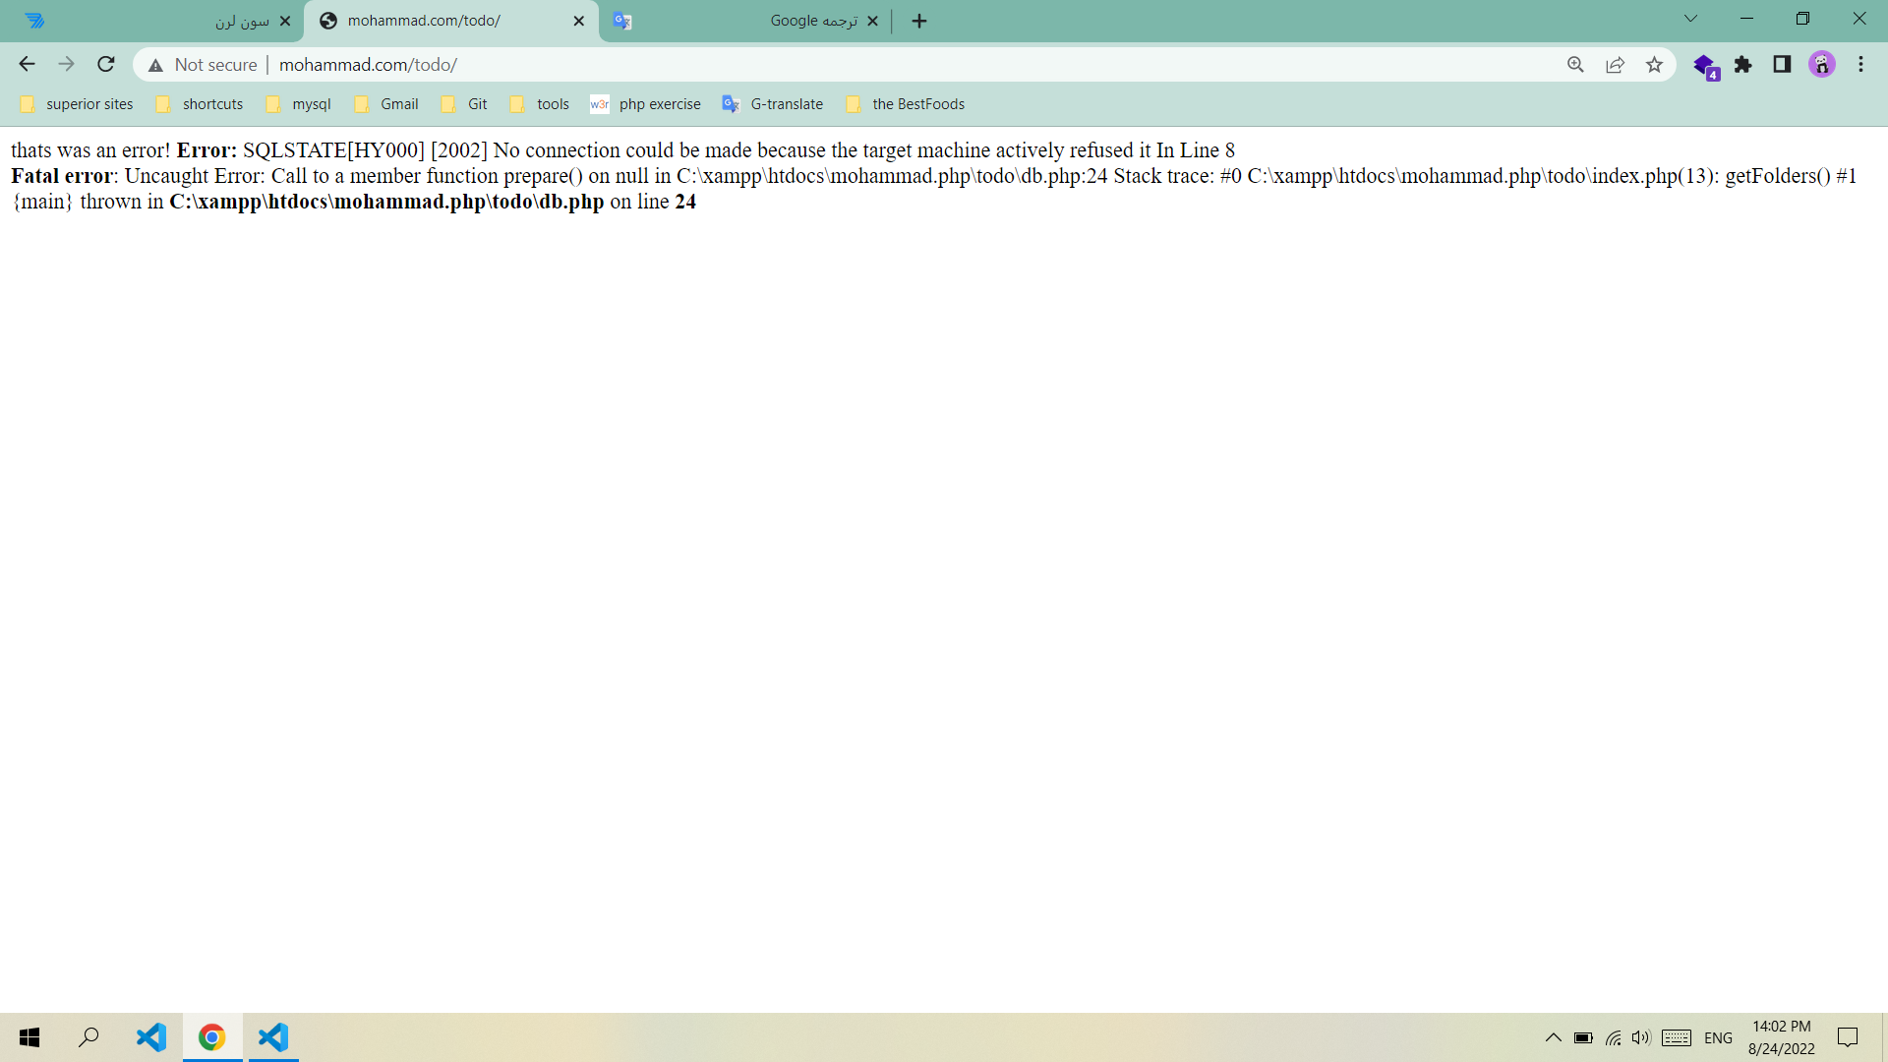This screenshot has width=1888, height=1062.
Task: Close the سون لرن tab
Action: (285, 21)
